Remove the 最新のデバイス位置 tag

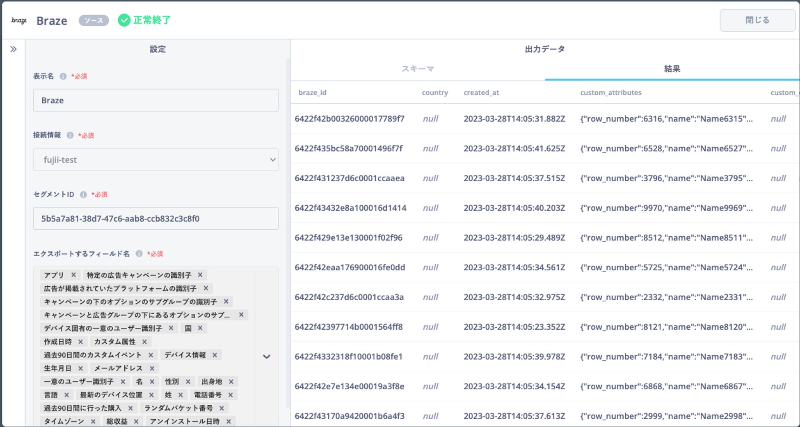(151, 395)
